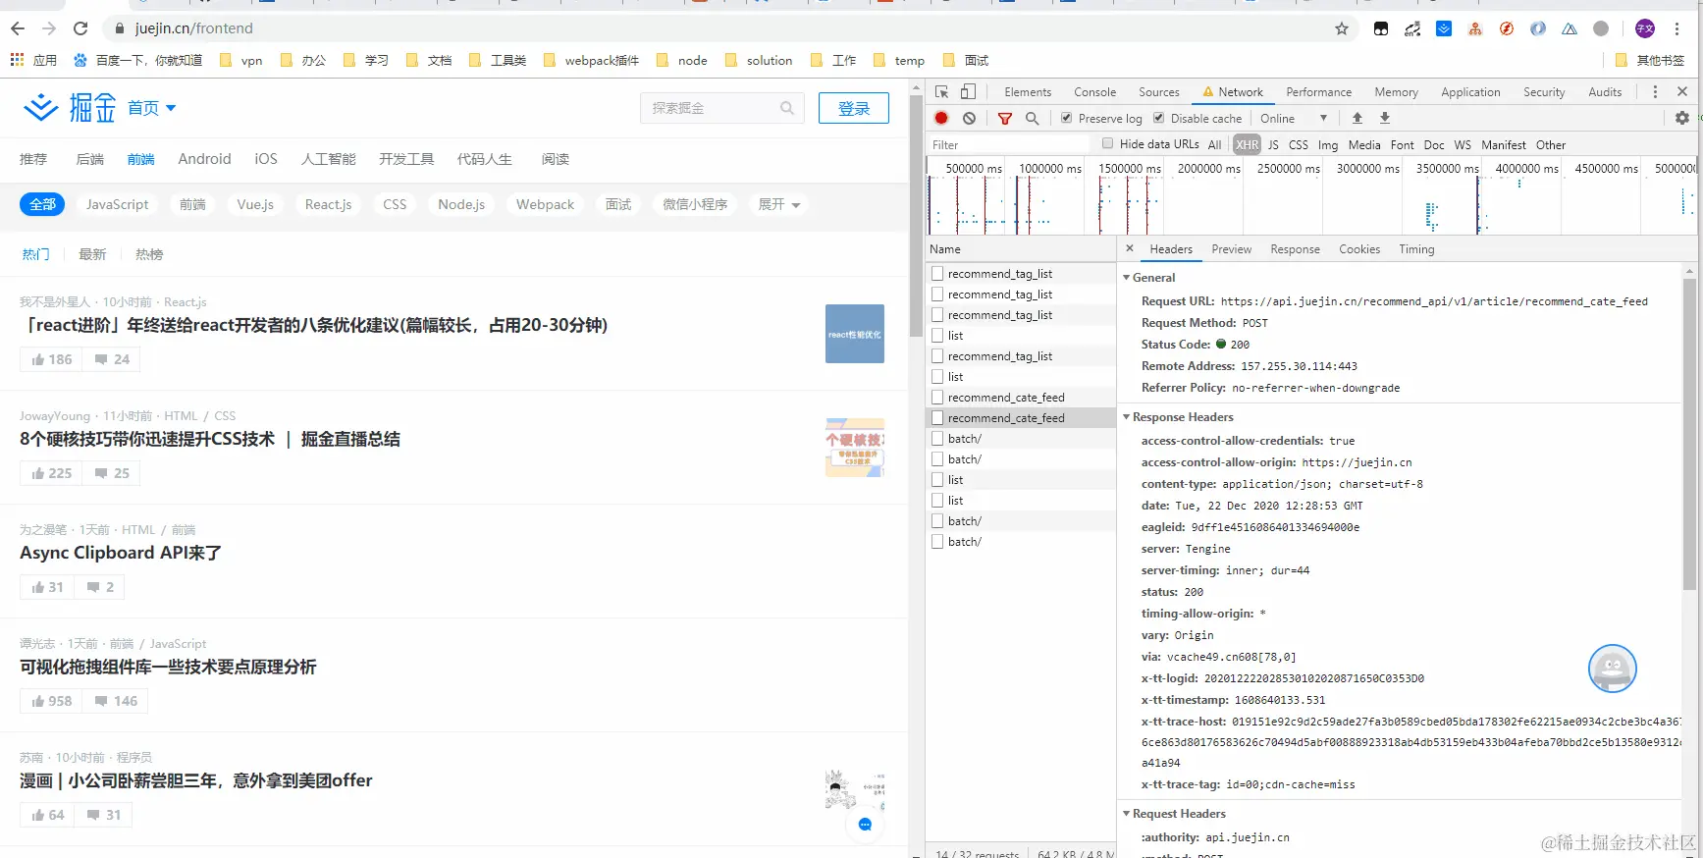Click the magnifier in 探索掘金 search box

787,108
